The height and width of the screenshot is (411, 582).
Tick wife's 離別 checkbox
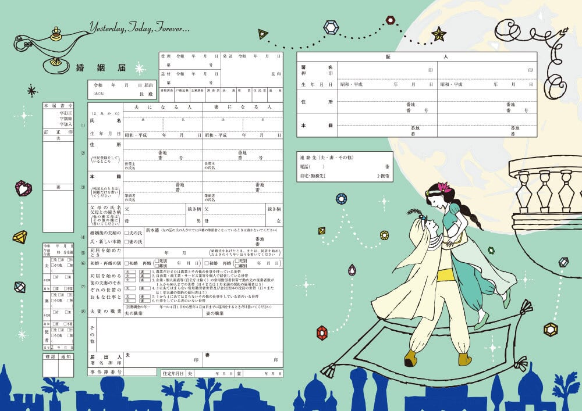click(x=237, y=266)
